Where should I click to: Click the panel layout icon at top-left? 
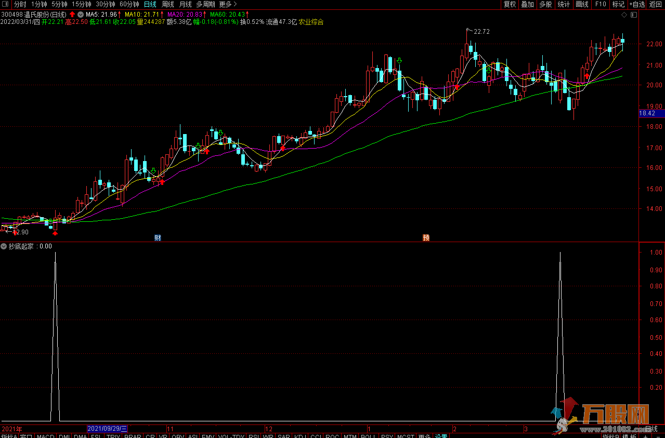point(6,4)
